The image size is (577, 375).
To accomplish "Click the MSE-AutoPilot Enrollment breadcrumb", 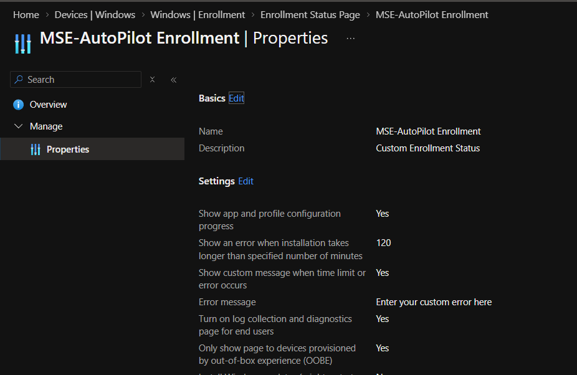I will coord(432,14).
